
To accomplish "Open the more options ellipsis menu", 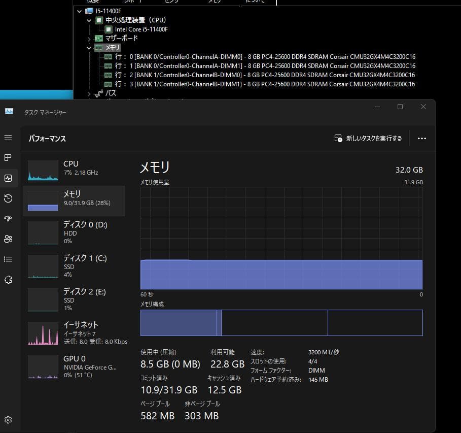I will click(x=421, y=138).
